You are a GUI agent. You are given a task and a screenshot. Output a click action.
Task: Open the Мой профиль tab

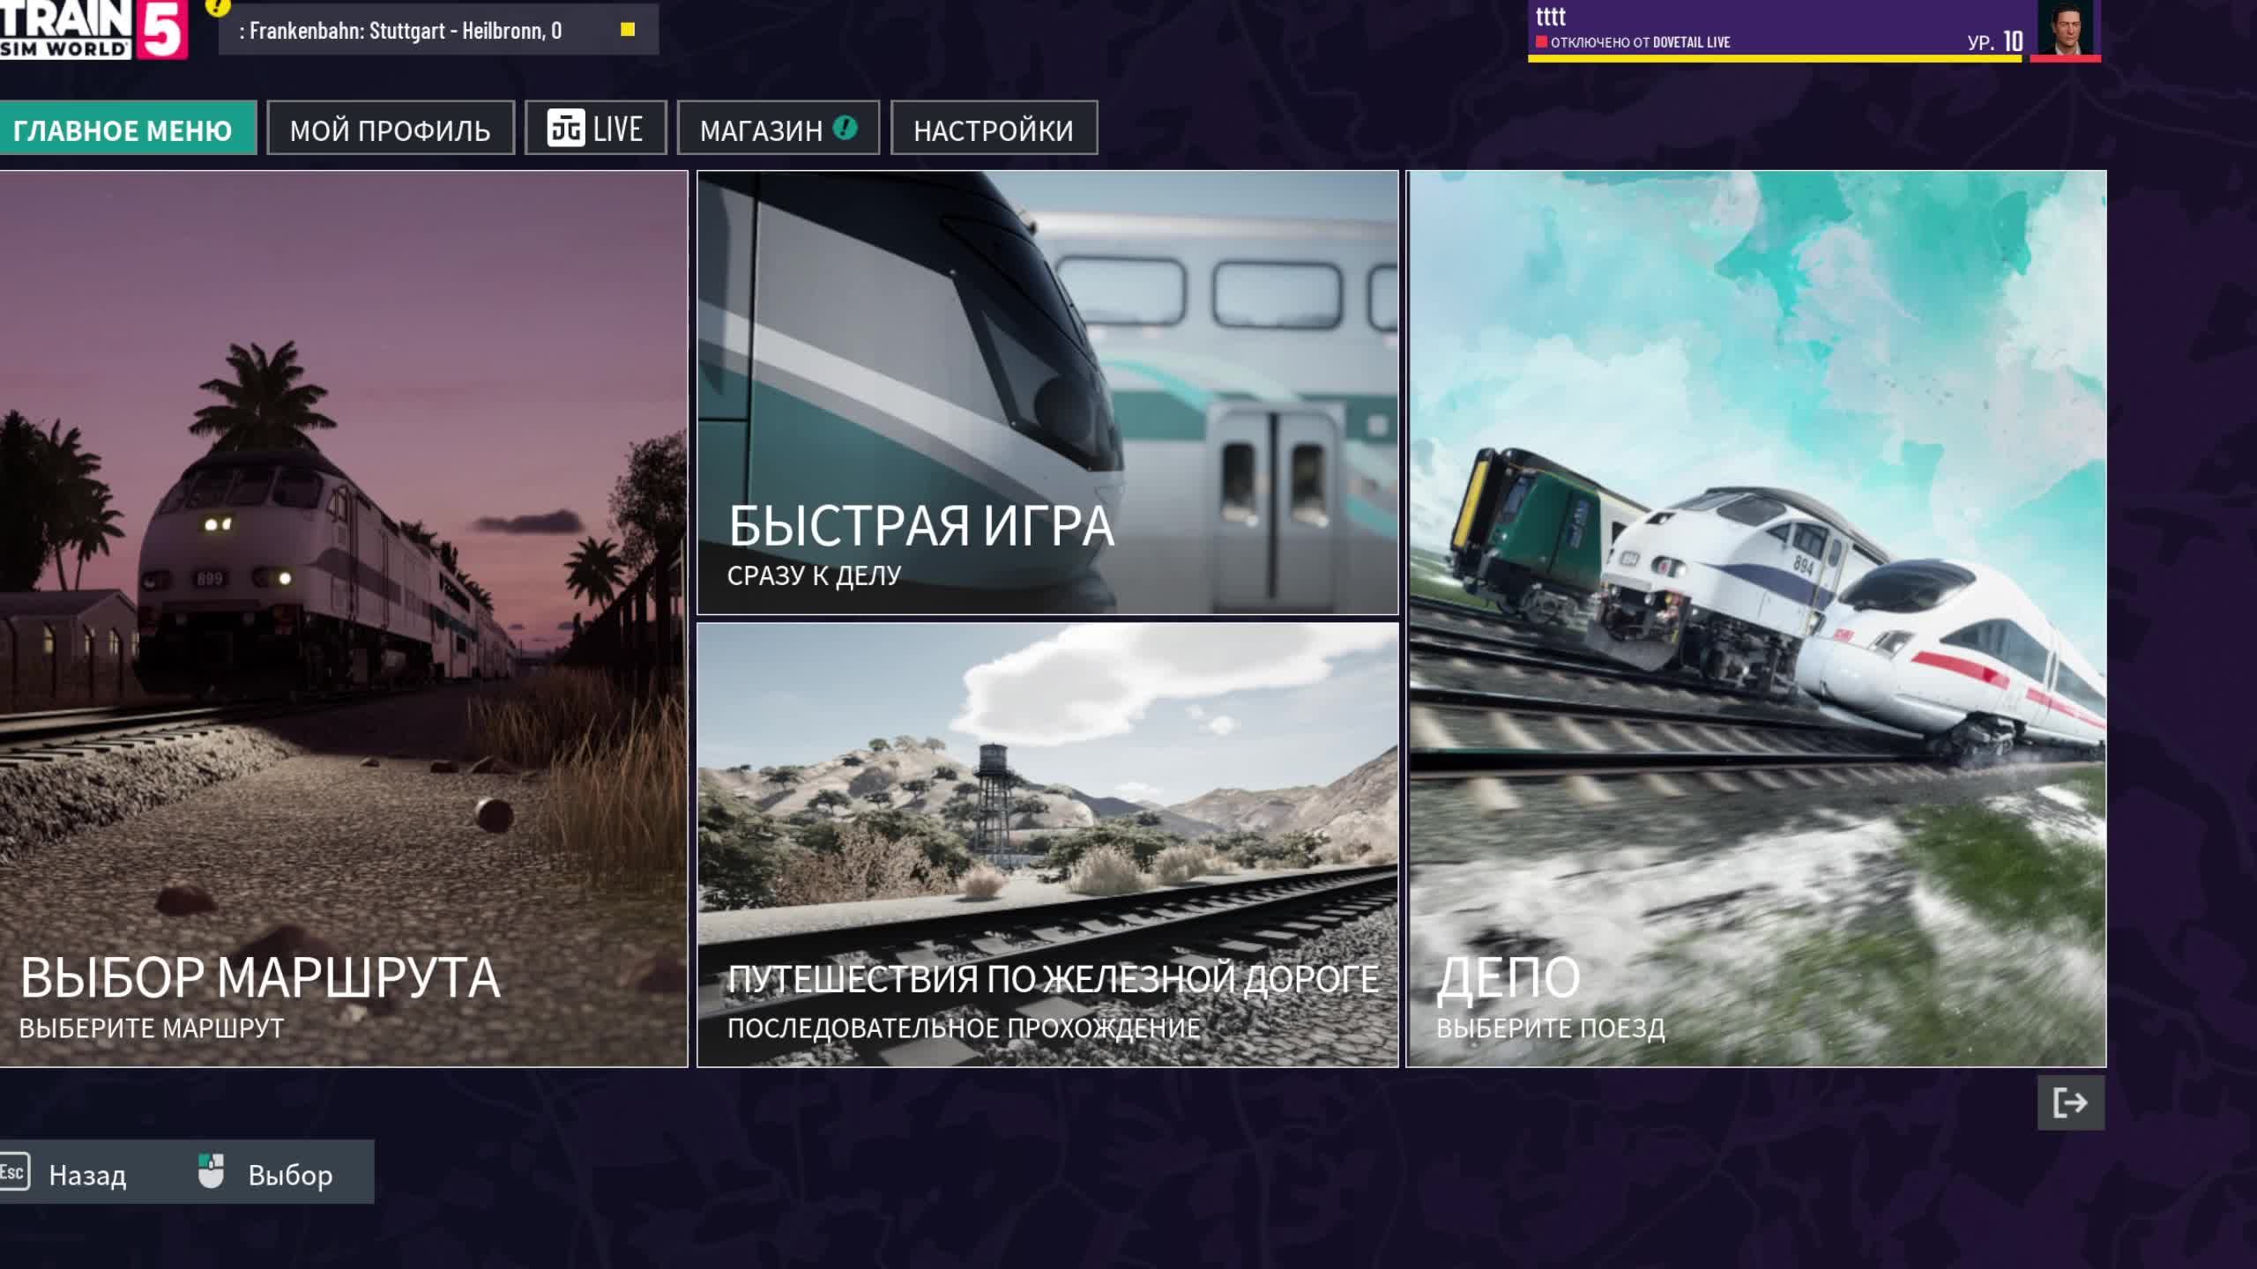click(391, 130)
